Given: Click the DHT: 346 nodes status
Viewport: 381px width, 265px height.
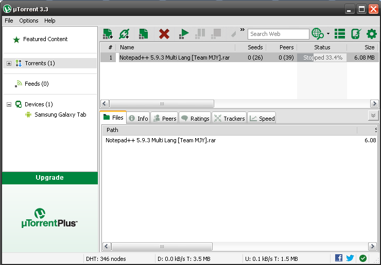Looking at the screenshot, I should 106,259.
